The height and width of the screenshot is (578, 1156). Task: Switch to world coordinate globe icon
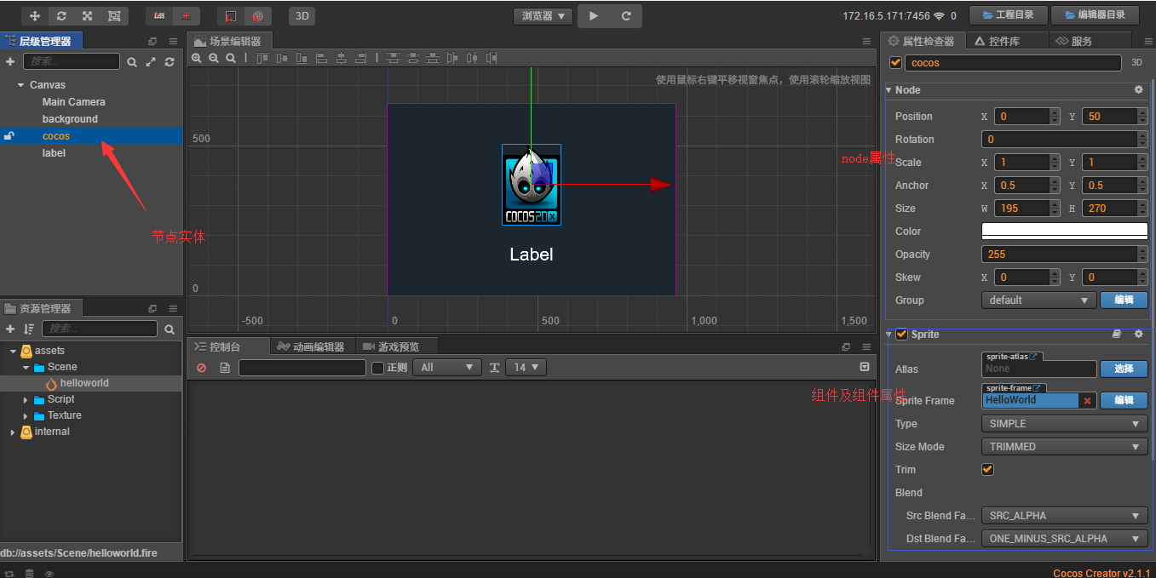257,15
